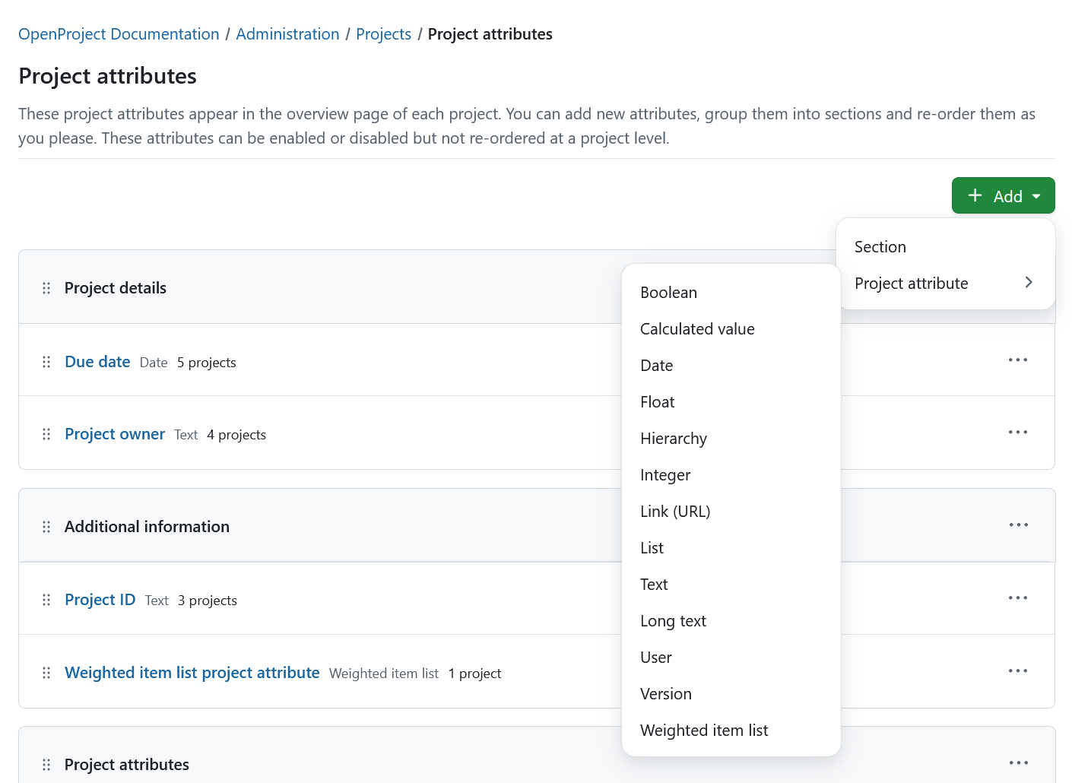
Task: Grab the drag handle beside Additional information
Action: point(46,525)
